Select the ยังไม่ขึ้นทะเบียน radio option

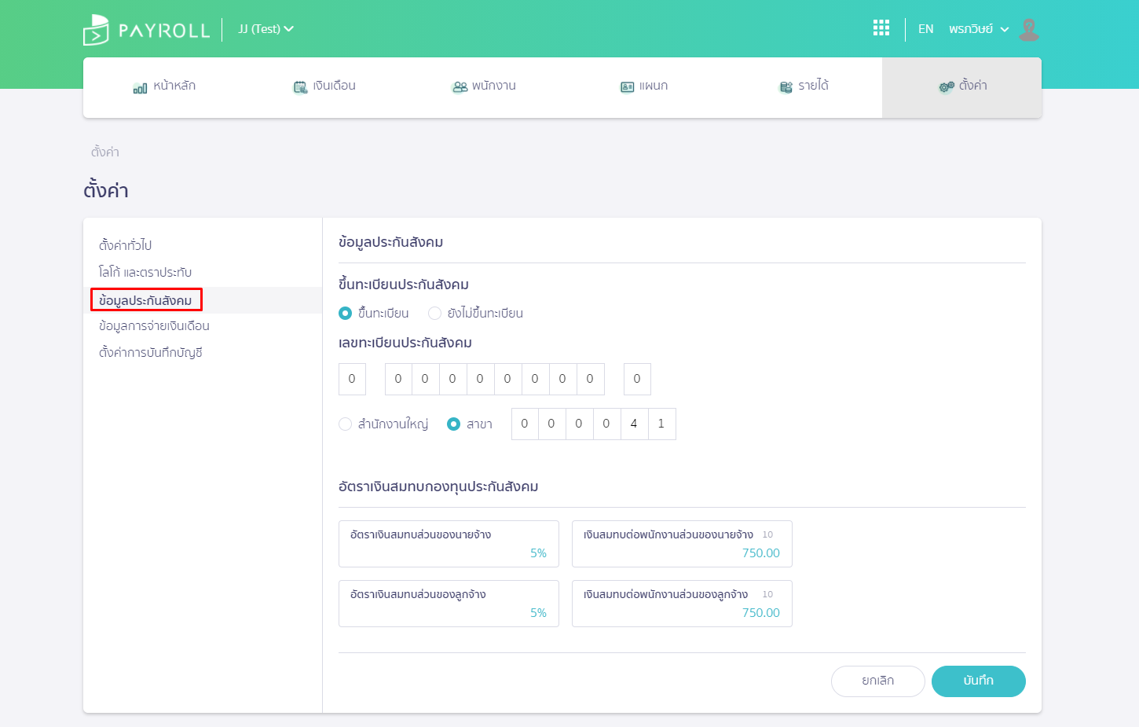pos(434,314)
